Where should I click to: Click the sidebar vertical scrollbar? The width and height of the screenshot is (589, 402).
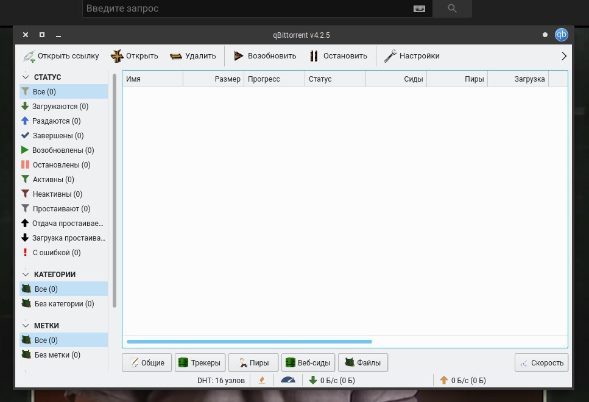tap(114, 191)
